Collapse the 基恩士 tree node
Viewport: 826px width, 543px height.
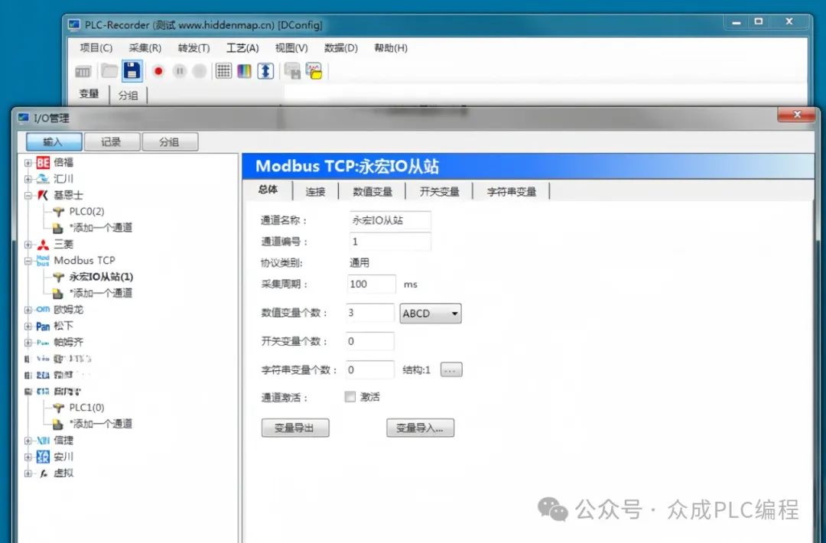pyautogui.click(x=28, y=195)
